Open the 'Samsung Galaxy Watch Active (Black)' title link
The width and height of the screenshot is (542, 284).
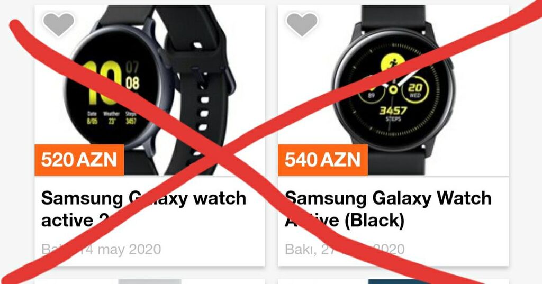click(x=388, y=209)
